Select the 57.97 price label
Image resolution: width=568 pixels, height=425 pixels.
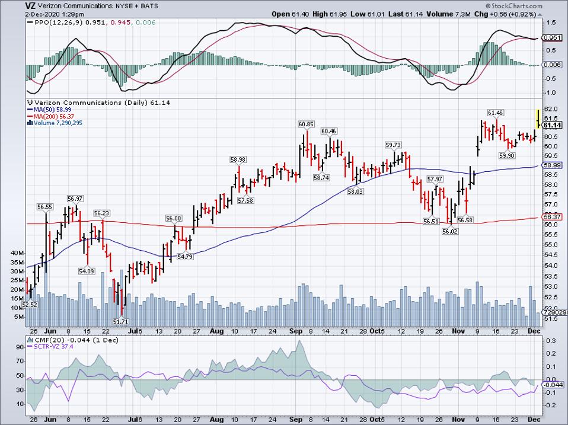click(435, 179)
